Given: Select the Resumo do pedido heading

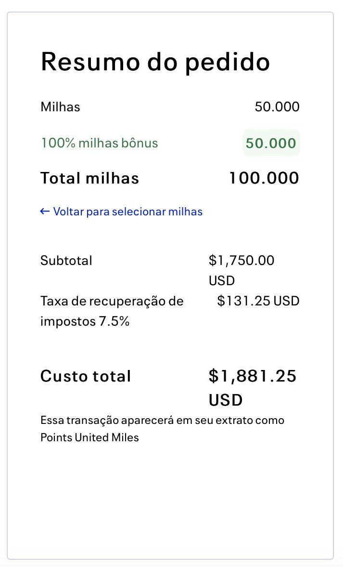Looking at the screenshot, I should (x=155, y=62).
